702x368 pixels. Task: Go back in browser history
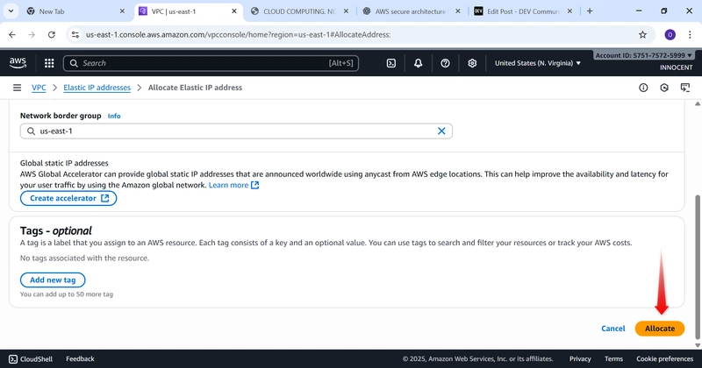[x=12, y=34]
